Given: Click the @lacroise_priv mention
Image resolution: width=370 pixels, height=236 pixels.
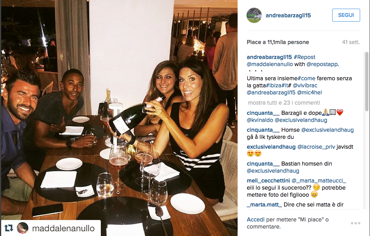Looking at the screenshot, I should (x=316, y=147).
